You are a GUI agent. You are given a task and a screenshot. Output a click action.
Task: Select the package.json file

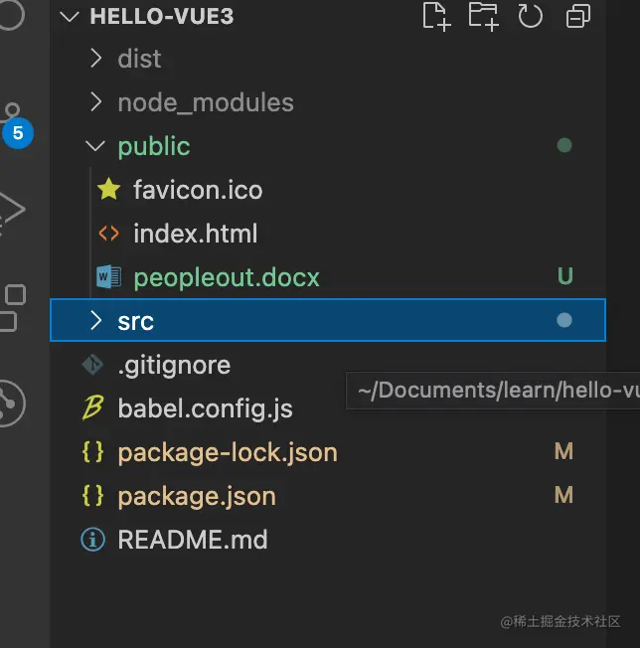pyautogui.click(x=328, y=496)
